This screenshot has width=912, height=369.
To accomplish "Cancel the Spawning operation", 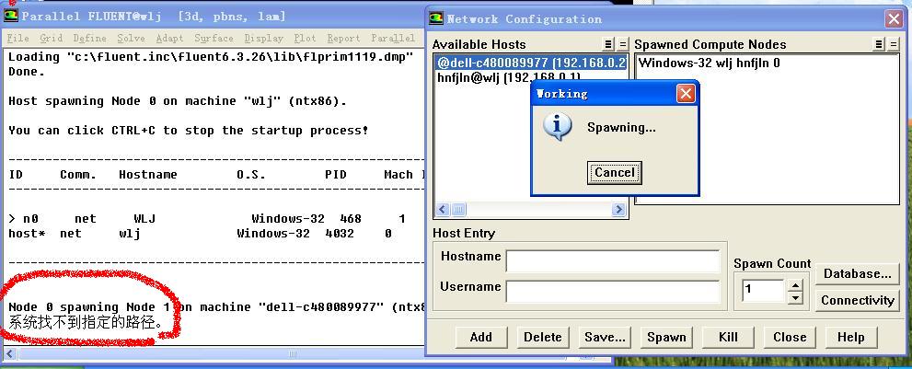I will point(614,172).
